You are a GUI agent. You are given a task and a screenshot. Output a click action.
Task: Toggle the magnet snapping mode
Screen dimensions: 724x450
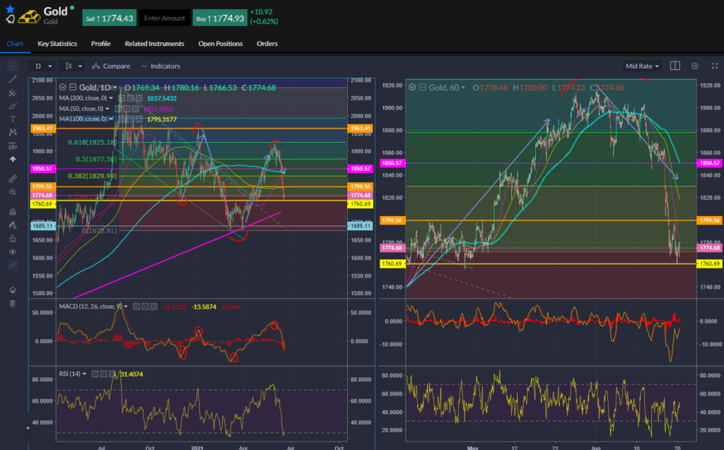(x=12, y=211)
